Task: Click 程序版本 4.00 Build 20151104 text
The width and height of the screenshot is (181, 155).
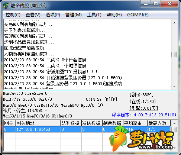Action: tap(144, 115)
